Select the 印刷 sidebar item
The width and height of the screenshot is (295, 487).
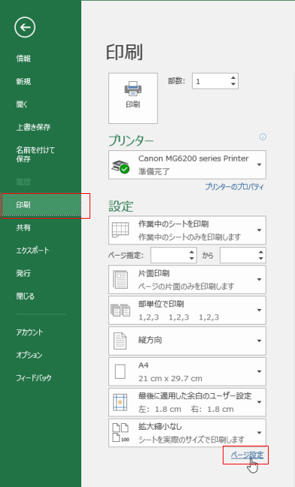pyautogui.click(x=41, y=205)
